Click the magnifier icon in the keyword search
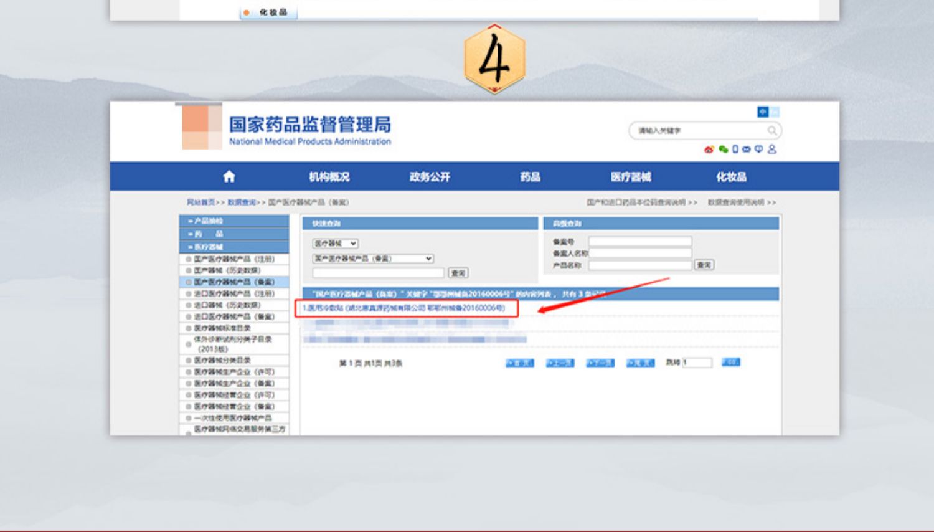The image size is (934, 532). (x=772, y=130)
